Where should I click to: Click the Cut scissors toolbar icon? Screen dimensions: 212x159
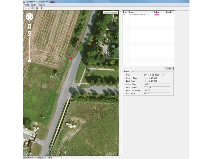25,8
